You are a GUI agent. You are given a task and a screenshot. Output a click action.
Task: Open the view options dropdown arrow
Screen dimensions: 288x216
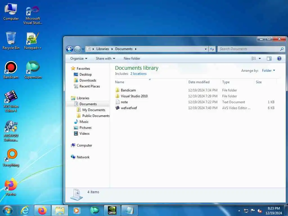260,58
